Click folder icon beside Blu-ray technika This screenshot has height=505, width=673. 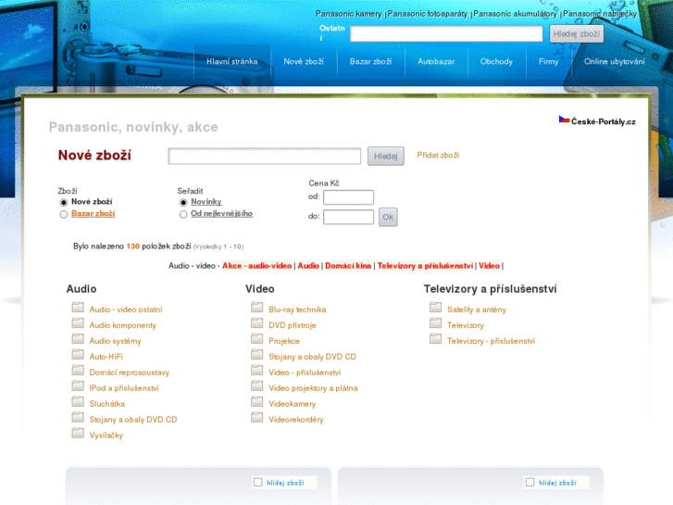pyautogui.click(x=256, y=307)
